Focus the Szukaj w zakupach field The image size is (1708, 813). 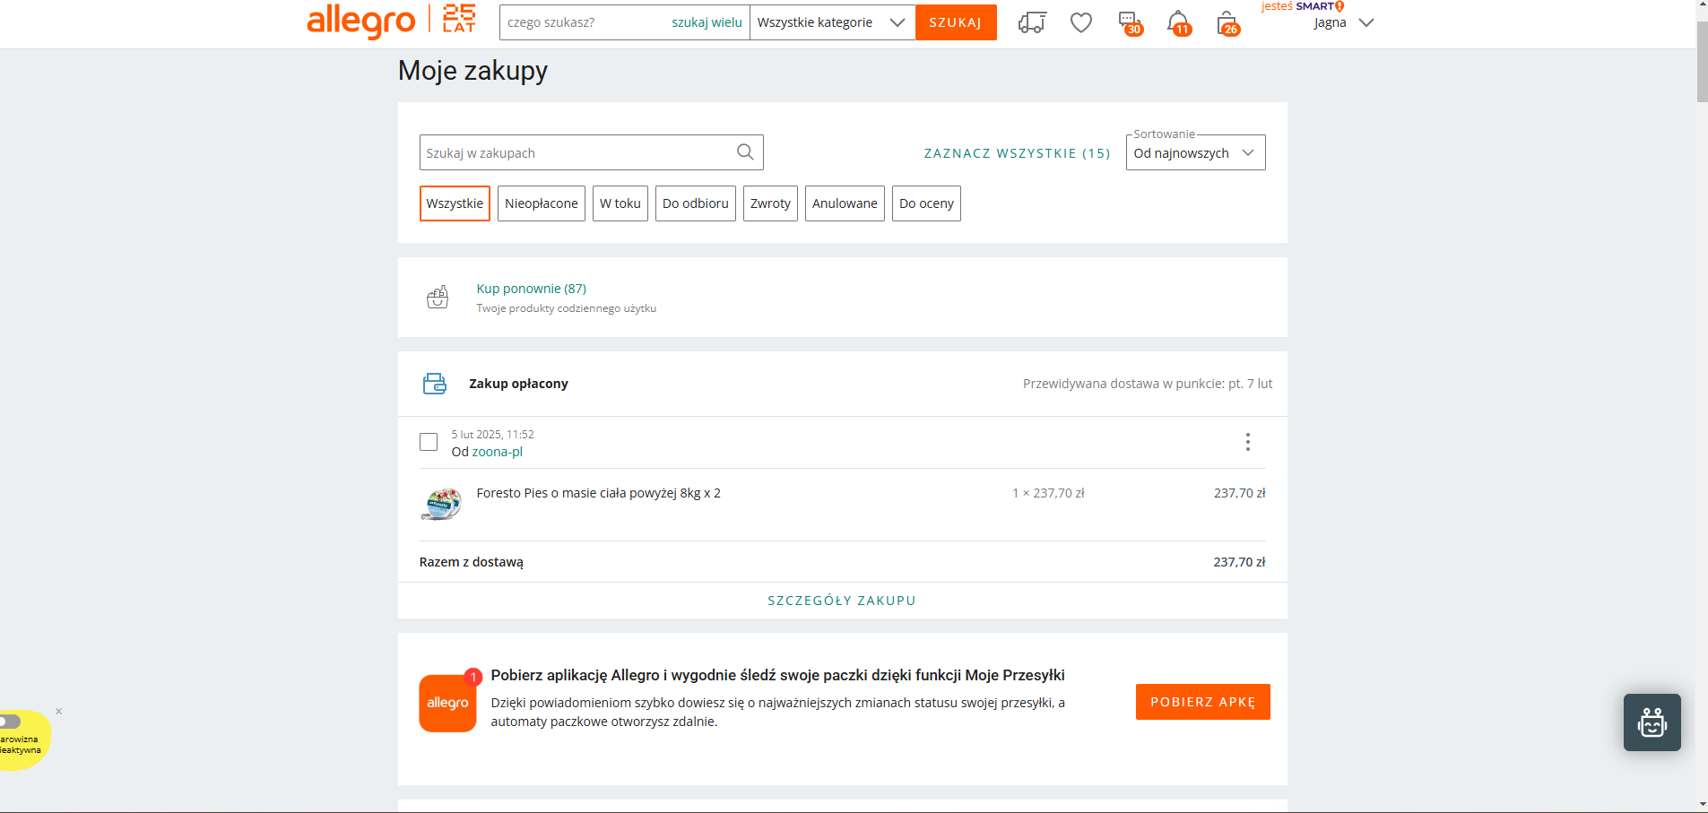point(576,153)
